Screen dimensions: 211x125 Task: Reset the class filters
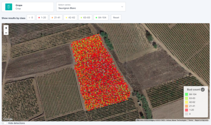coord(116,18)
